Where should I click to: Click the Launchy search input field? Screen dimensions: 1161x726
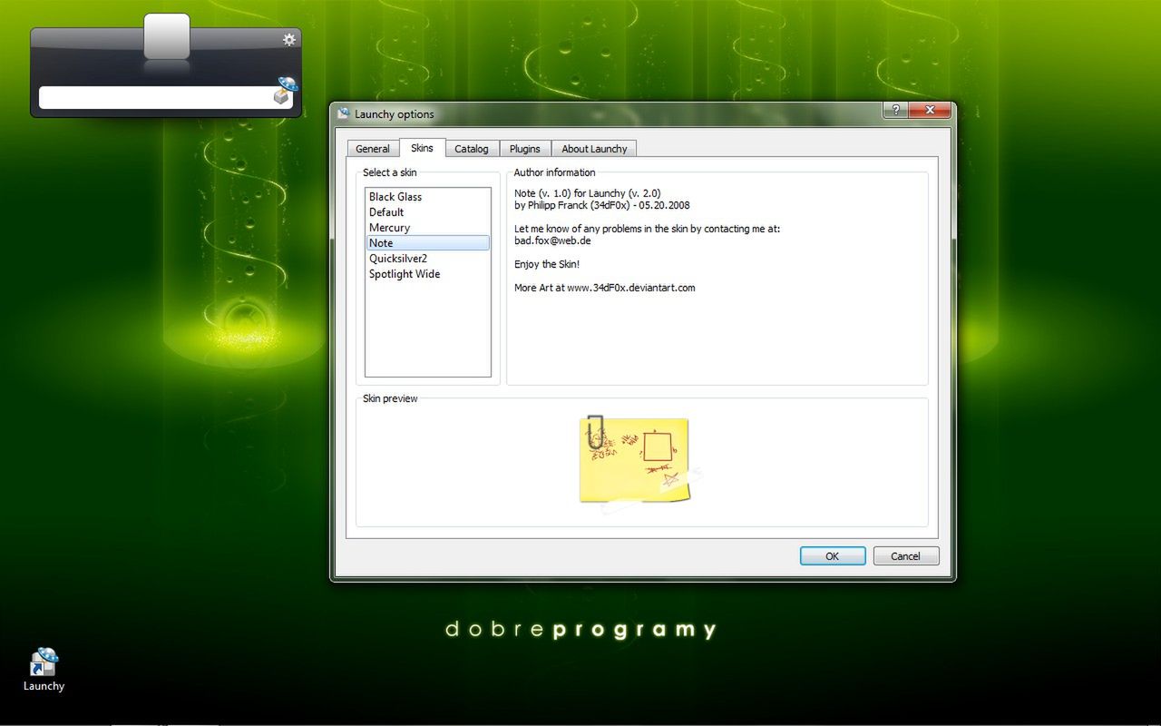155,98
